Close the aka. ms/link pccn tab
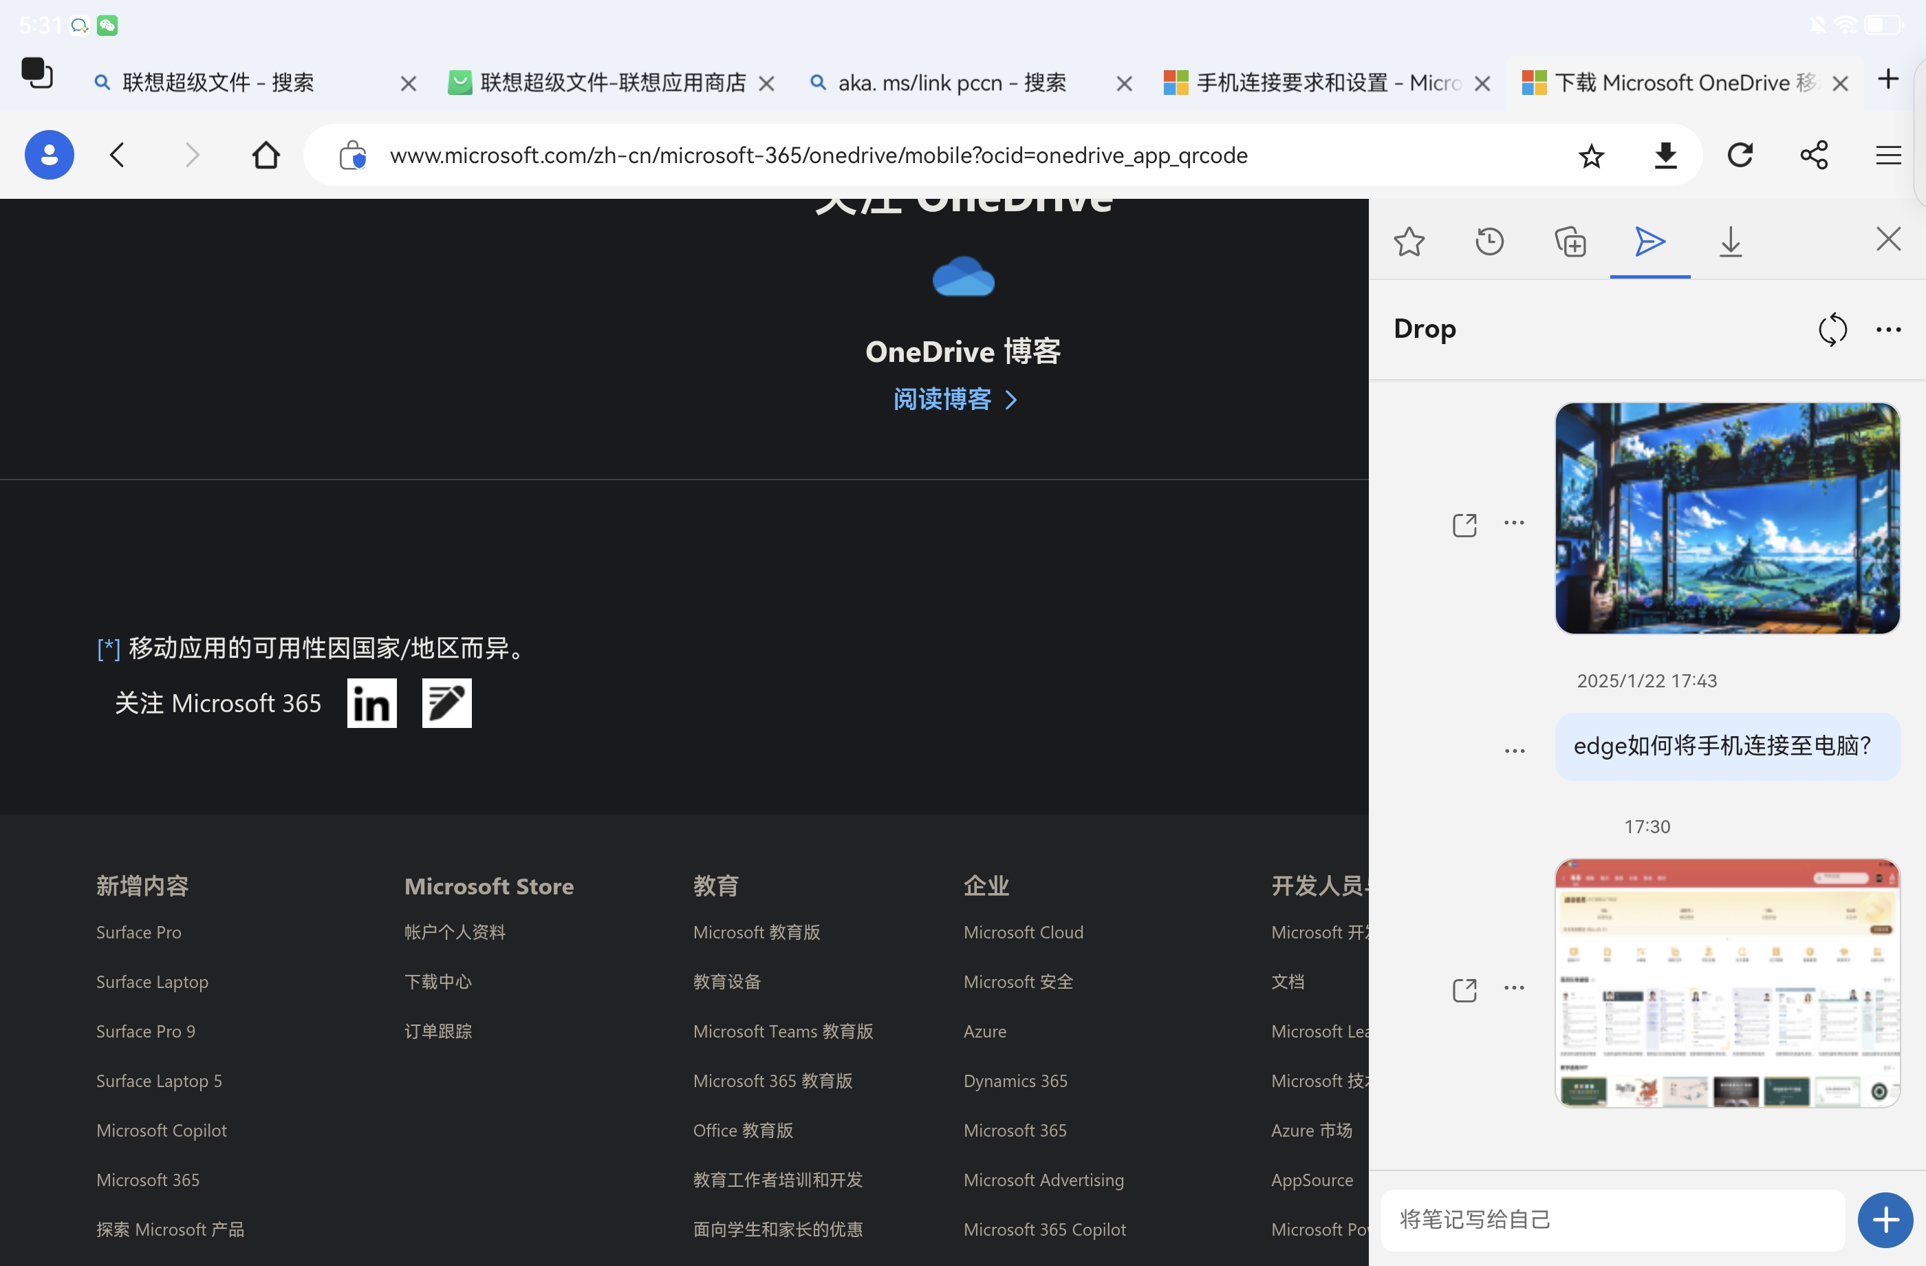The width and height of the screenshot is (1926, 1266). pyautogui.click(x=1124, y=83)
